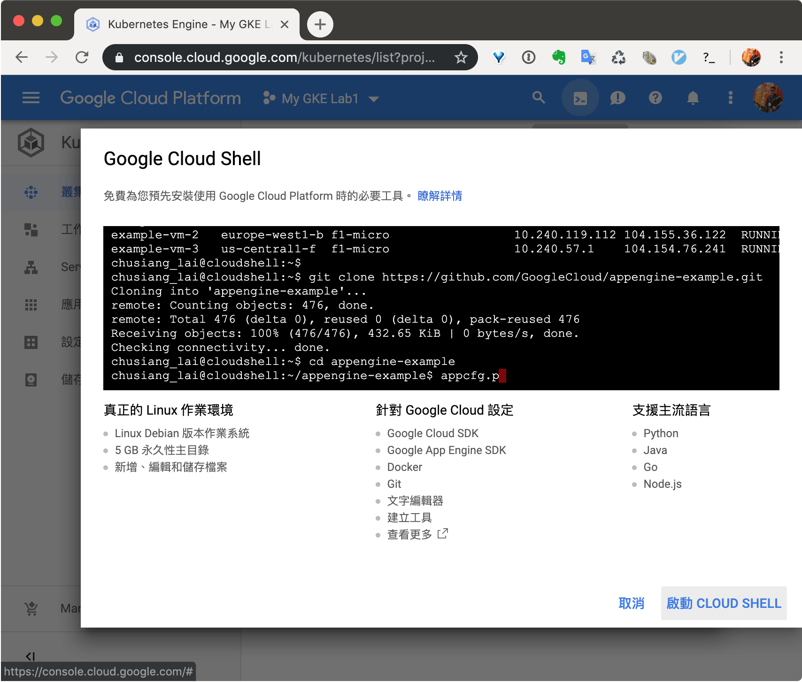Image resolution: width=802 pixels, height=682 pixels.
Task: Open the Chrome three-dot menu
Action: 781,58
